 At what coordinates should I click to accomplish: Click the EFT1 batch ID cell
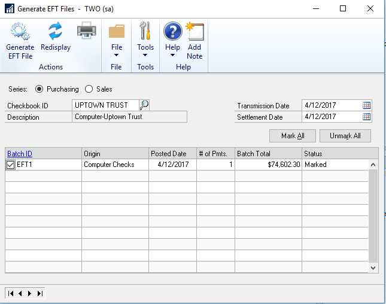coord(43,165)
